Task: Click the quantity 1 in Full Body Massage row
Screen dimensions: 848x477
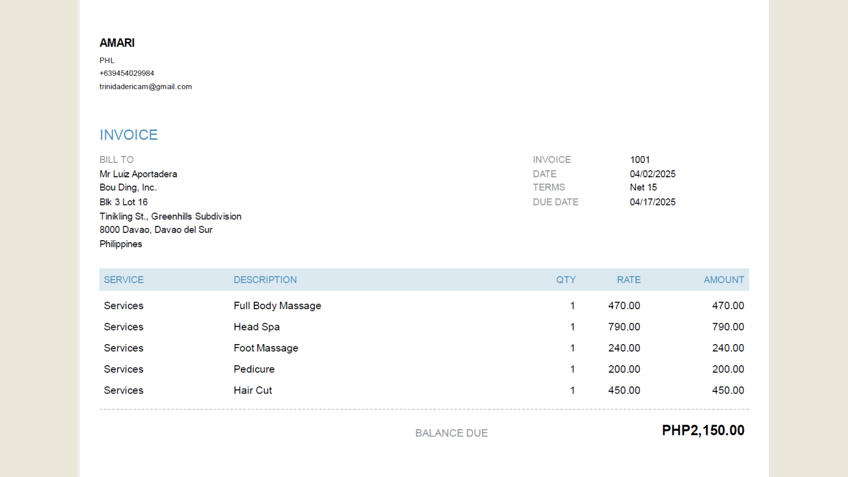Action: pyautogui.click(x=573, y=306)
